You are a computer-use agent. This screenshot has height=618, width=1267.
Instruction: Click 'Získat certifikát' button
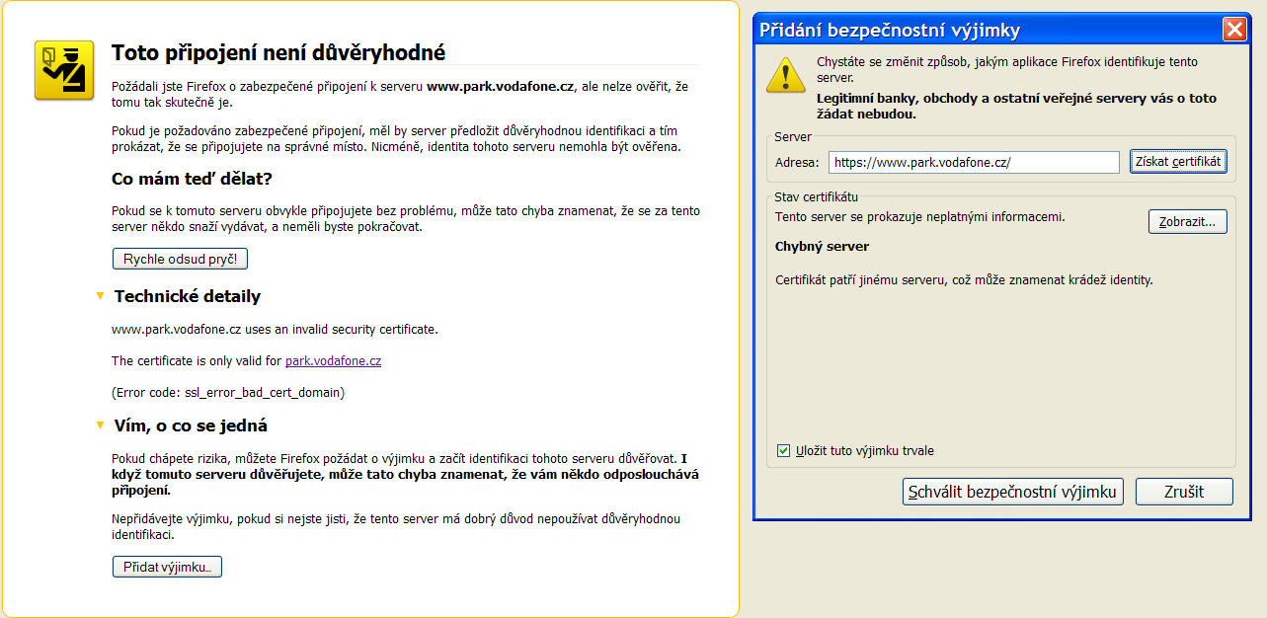(x=1178, y=162)
